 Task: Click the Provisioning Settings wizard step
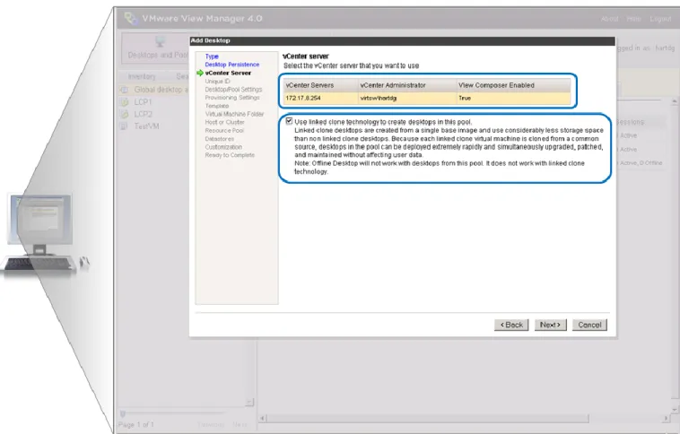232,98
